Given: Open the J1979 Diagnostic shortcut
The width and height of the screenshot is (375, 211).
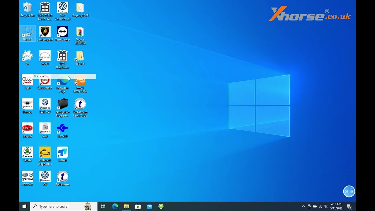Looking at the screenshot, I should [x=62, y=60].
